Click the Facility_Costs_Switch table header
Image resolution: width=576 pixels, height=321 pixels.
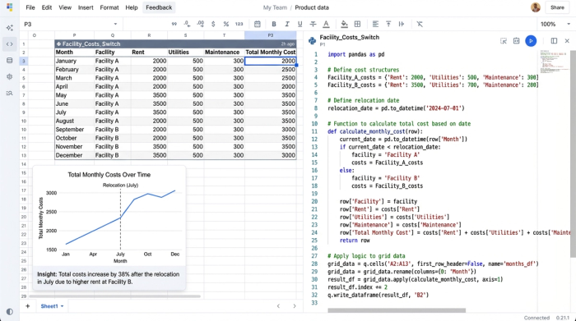(175, 44)
